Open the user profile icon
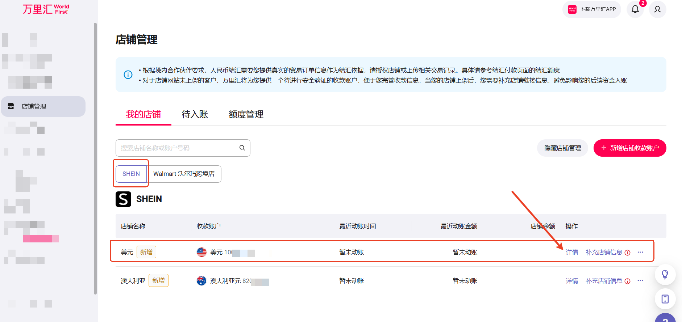Image resolution: width=682 pixels, height=322 pixels. (657, 9)
